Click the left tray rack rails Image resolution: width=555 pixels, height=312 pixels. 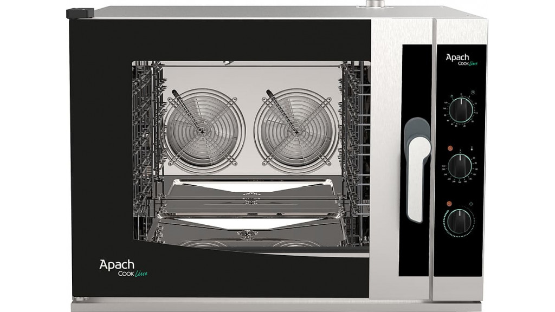147,135
